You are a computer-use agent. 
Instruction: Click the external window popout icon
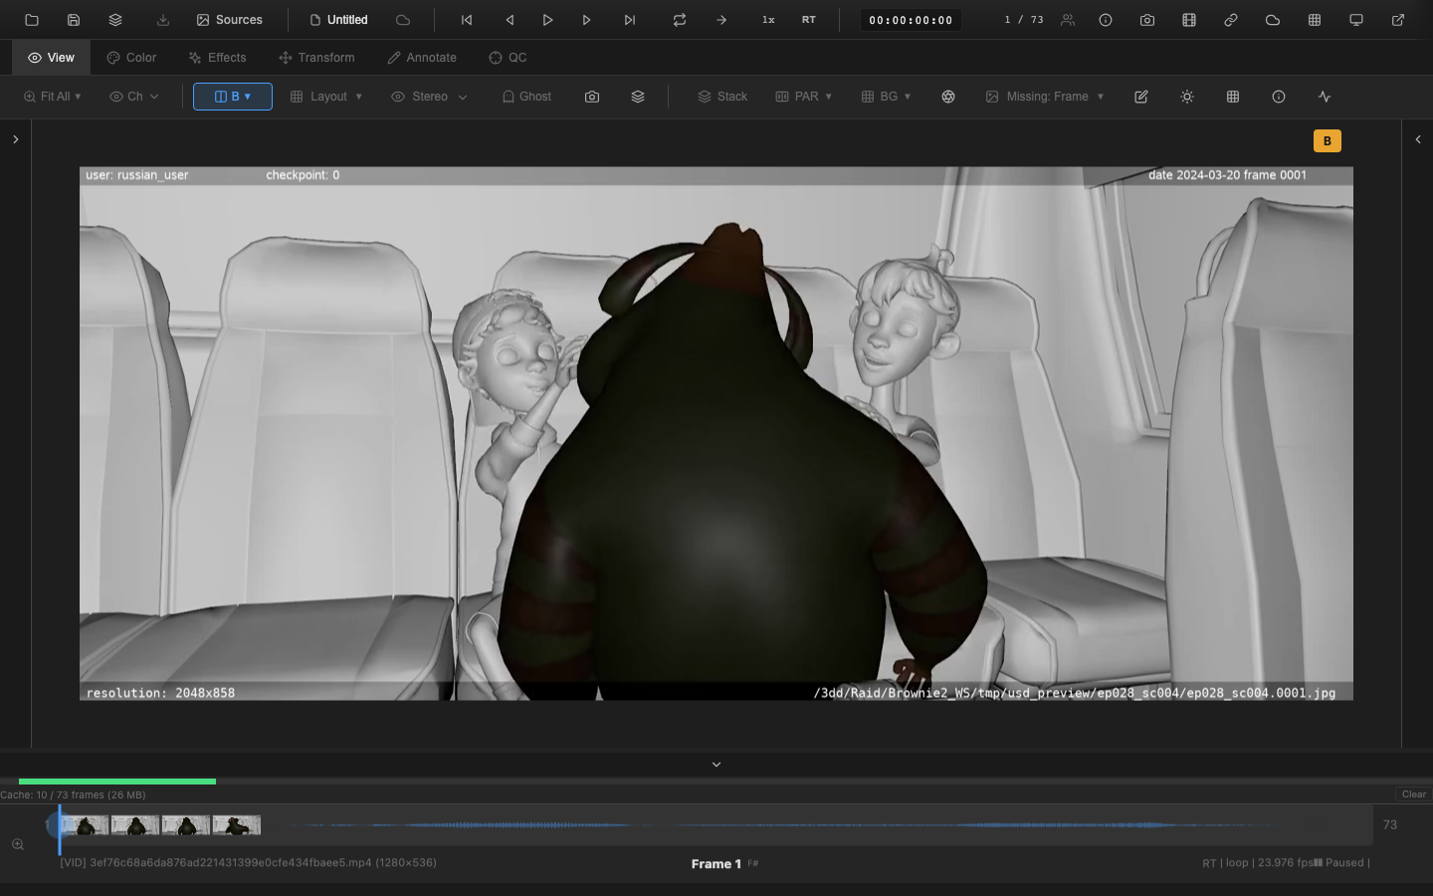[1398, 20]
